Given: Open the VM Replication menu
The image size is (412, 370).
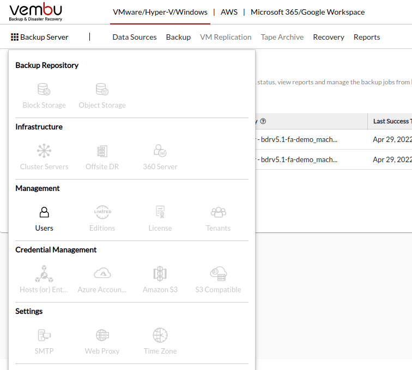Looking at the screenshot, I should (226, 37).
